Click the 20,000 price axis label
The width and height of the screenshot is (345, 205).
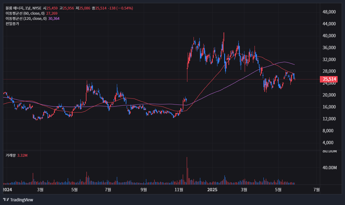(x=329, y=95)
